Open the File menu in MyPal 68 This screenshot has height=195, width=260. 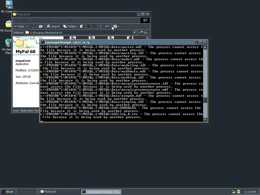click(x=17, y=20)
